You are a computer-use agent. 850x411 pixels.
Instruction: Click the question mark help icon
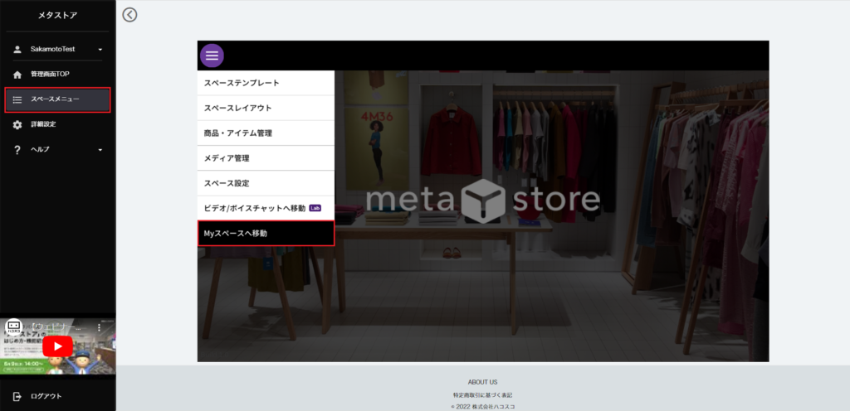point(17,150)
